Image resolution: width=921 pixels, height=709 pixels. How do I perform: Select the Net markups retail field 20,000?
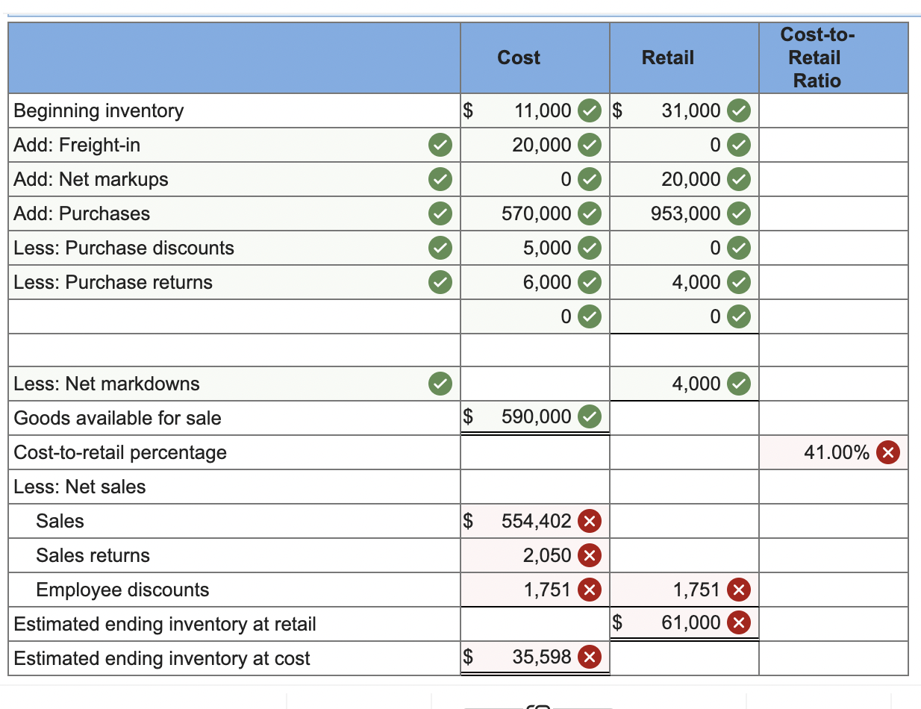[x=684, y=179]
